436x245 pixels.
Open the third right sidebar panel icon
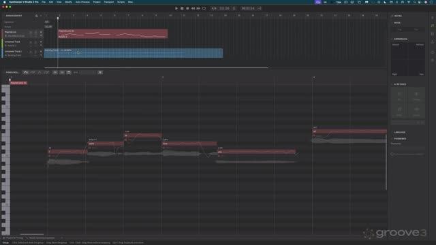click(433, 34)
